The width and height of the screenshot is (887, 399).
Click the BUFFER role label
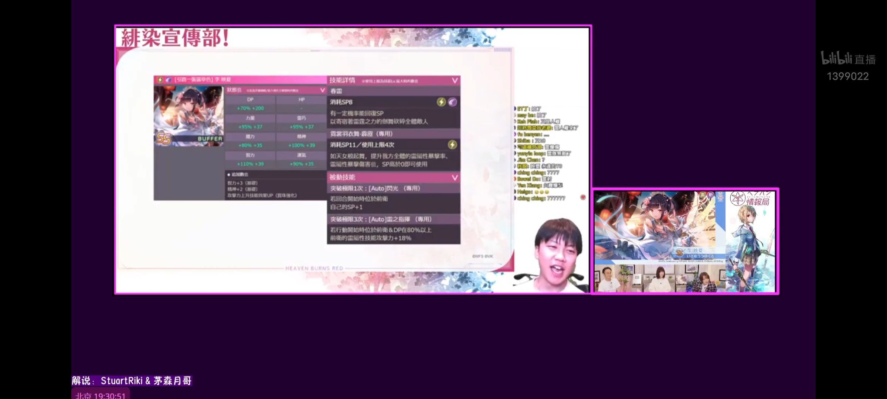point(210,139)
